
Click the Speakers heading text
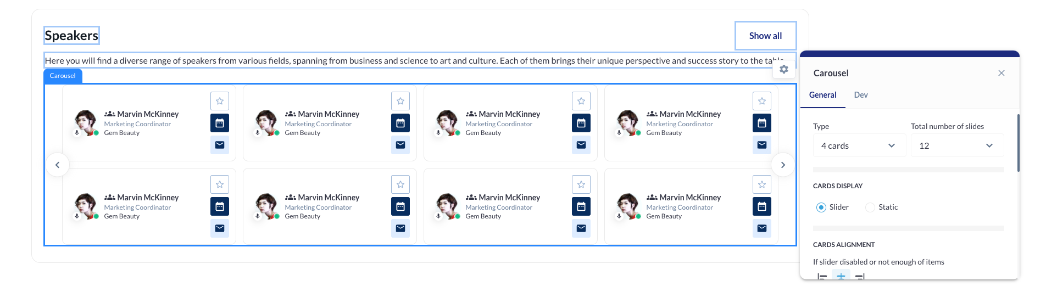pyautogui.click(x=71, y=36)
